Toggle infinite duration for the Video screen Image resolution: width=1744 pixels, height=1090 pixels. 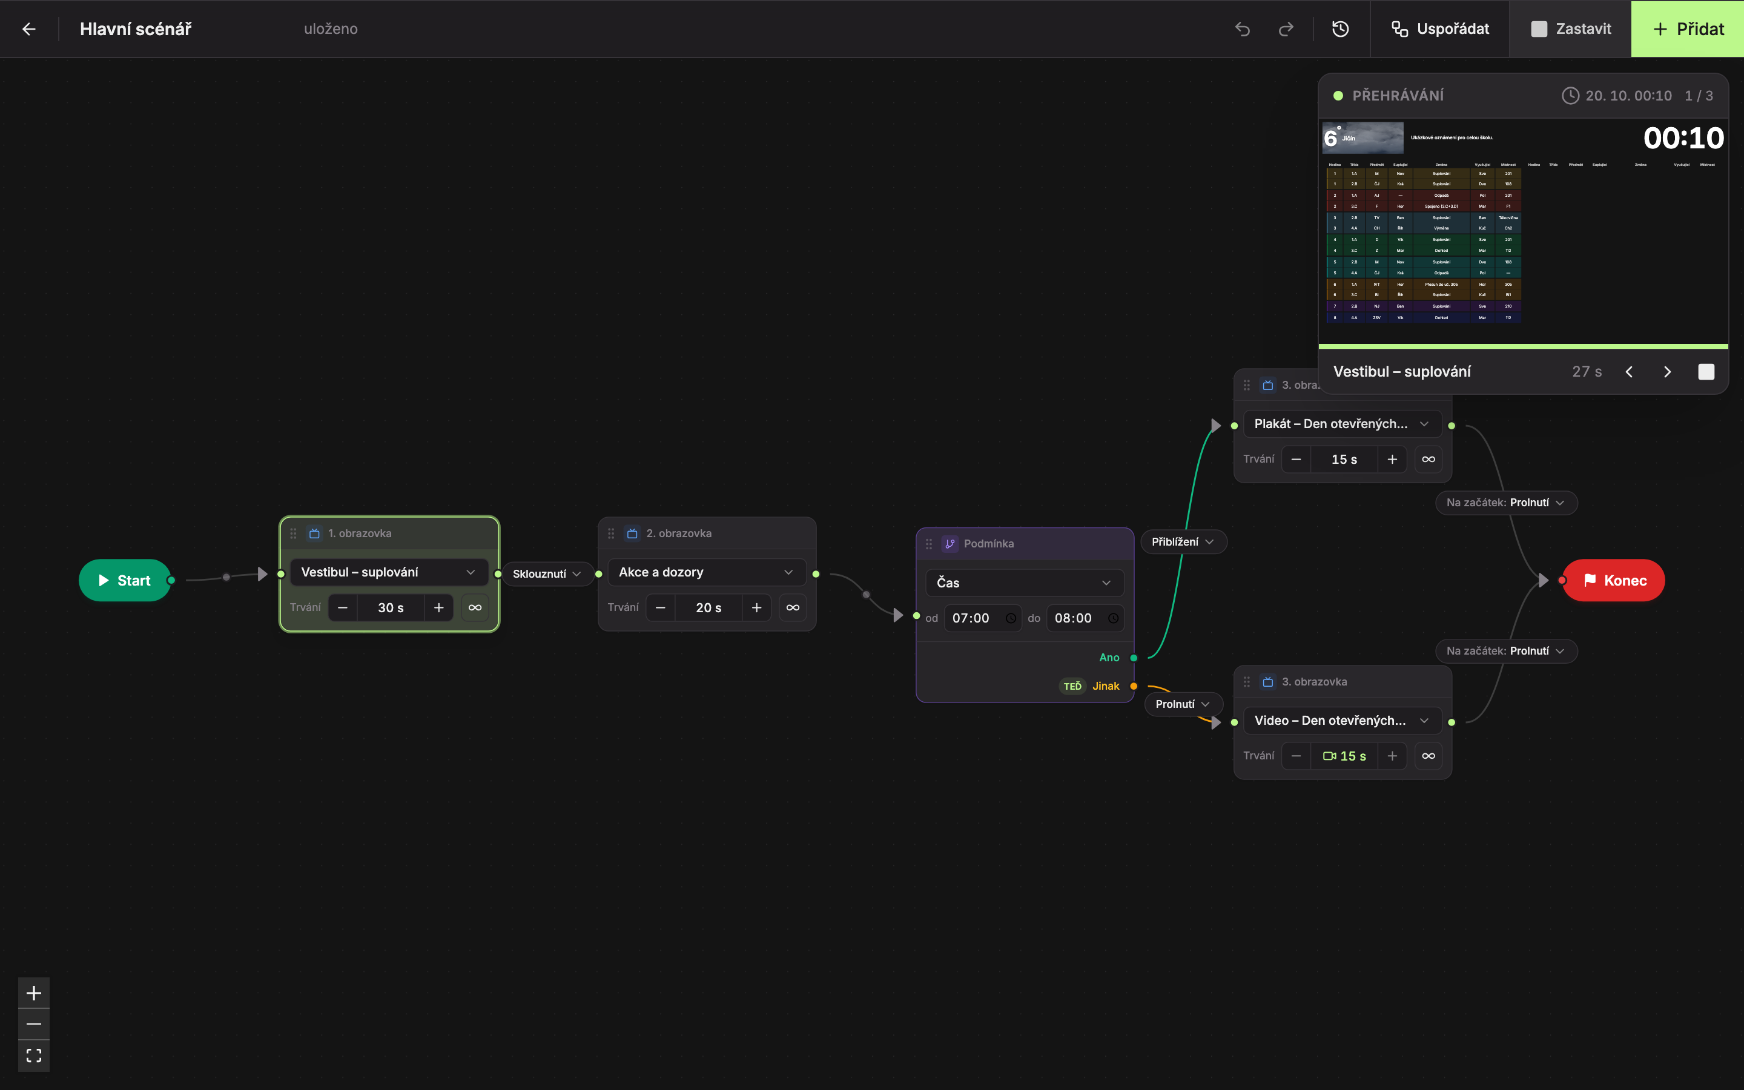coord(1429,756)
